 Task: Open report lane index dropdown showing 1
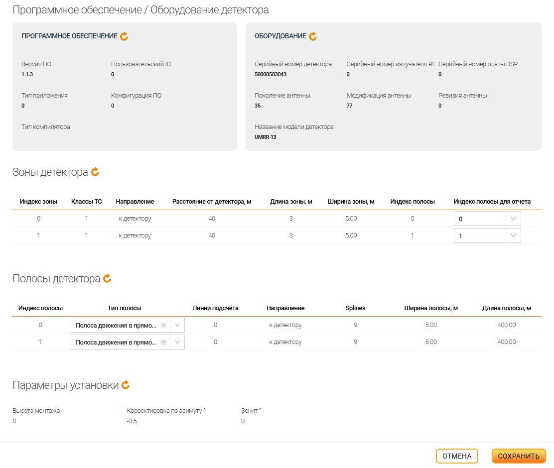coord(513,235)
